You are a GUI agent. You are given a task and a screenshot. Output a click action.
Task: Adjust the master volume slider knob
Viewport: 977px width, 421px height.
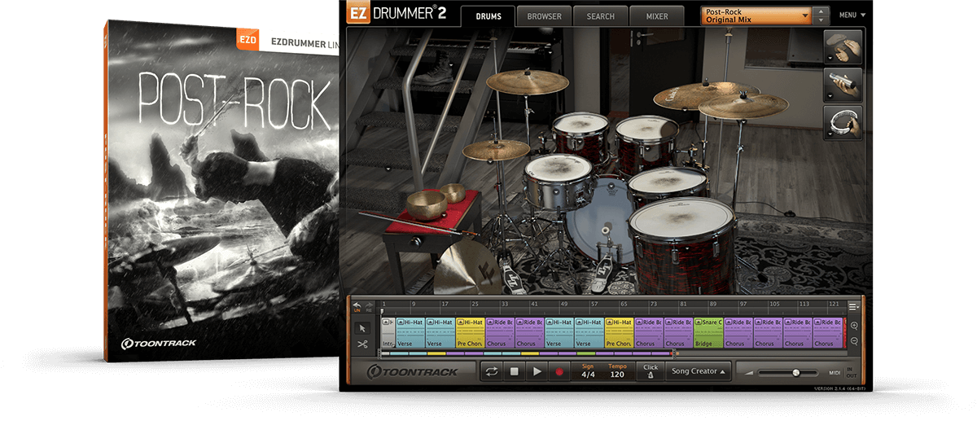pyautogui.click(x=795, y=372)
